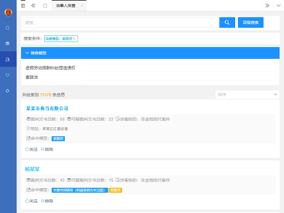Open the heart favorites icon in sidebar
This screenshot has height=213, width=284.
(7, 75)
